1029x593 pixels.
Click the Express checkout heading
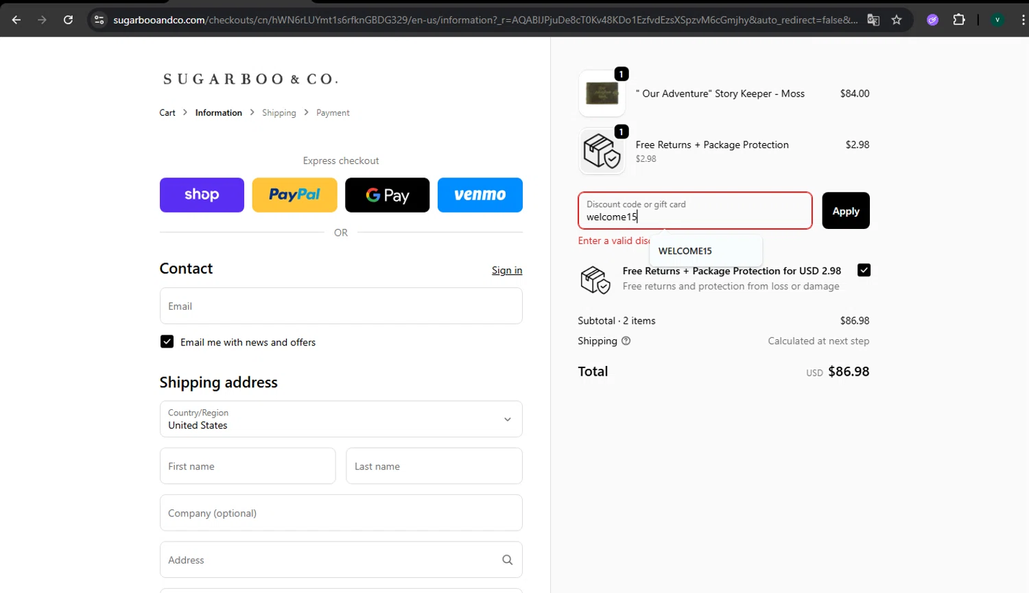(x=341, y=160)
